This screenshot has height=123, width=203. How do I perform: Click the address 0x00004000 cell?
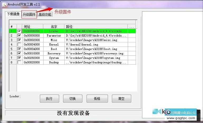tap(33, 44)
